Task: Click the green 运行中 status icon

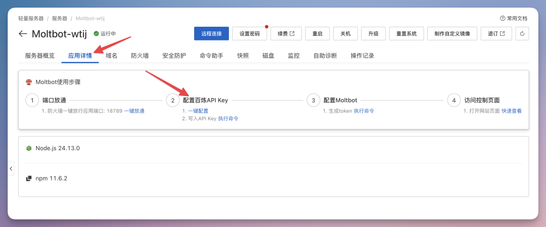Action: pos(96,34)
